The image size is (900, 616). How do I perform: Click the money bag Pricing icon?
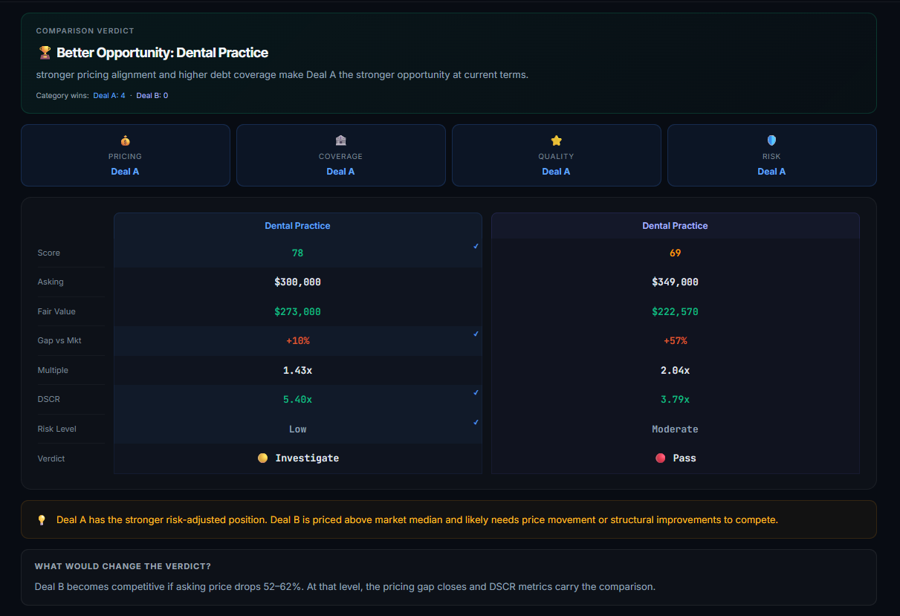(125, 140)
